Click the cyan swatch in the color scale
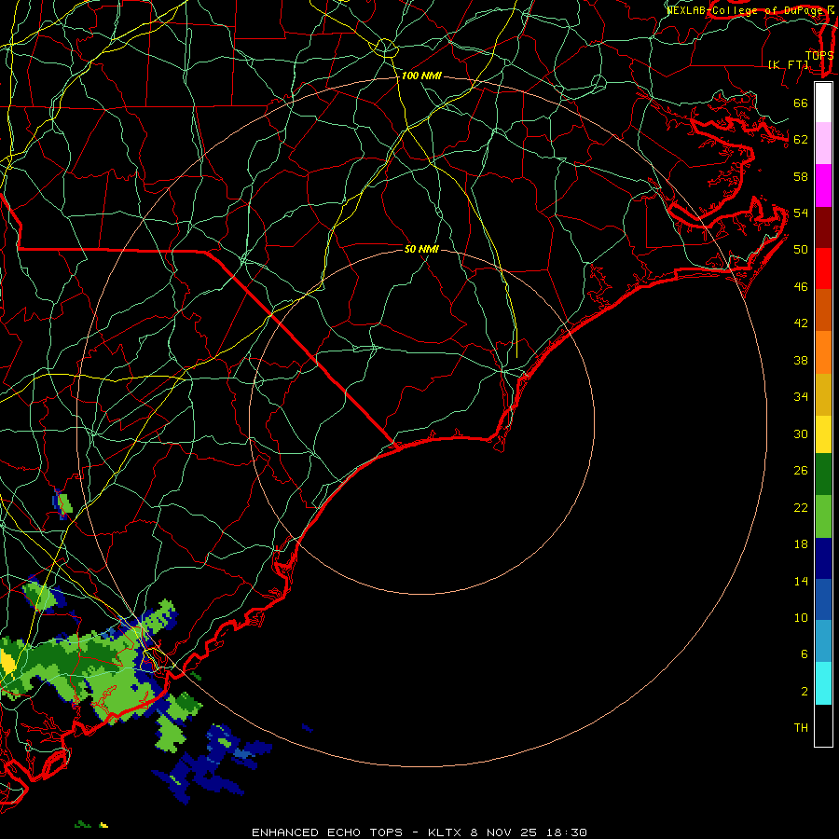 tap(823, 683)
